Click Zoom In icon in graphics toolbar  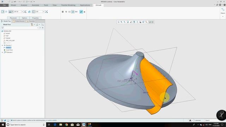(x=121, y=22)
